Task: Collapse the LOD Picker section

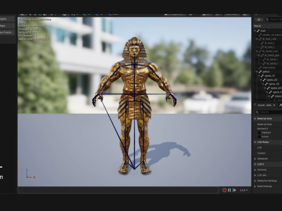Action: [255, 142]
